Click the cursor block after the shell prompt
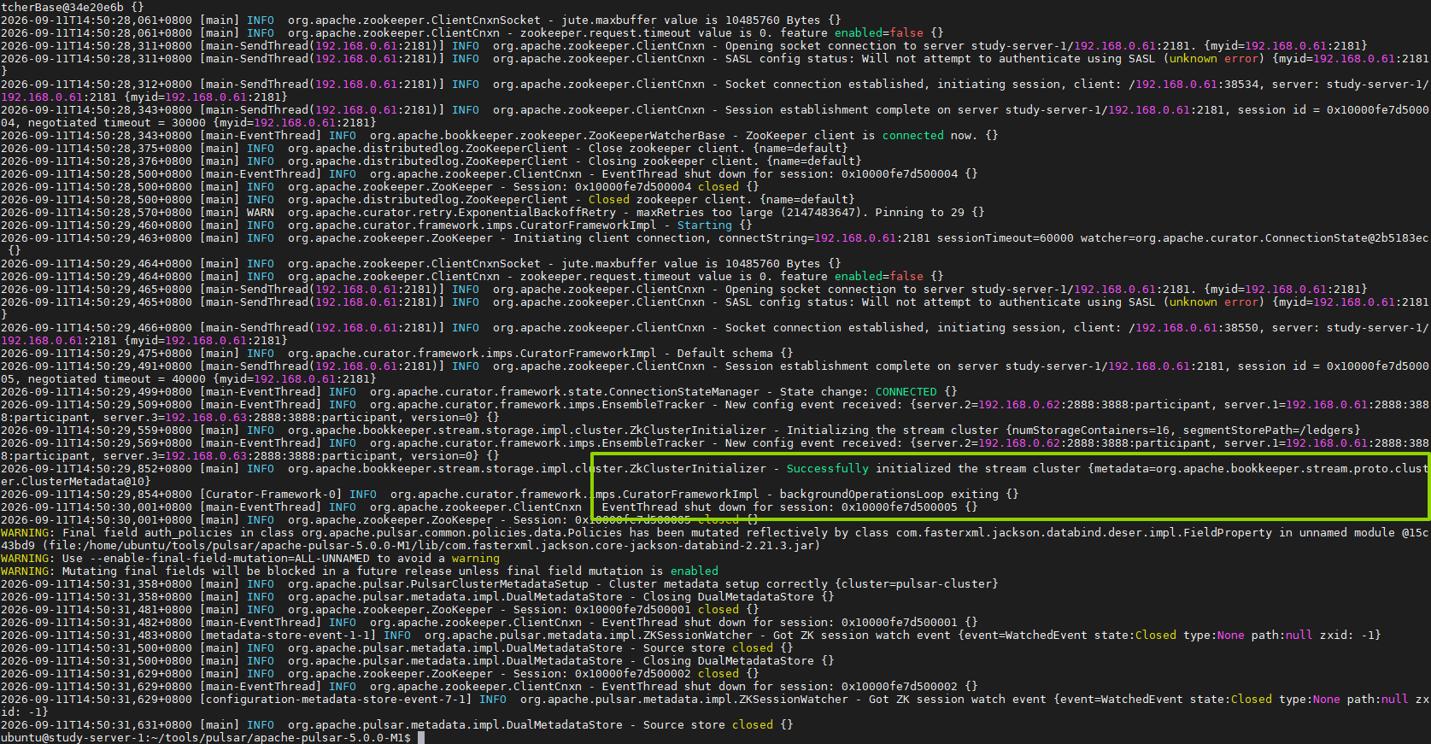Image resolution: width=1431 pixels, height=744 pixels. [x=421, y=738]
